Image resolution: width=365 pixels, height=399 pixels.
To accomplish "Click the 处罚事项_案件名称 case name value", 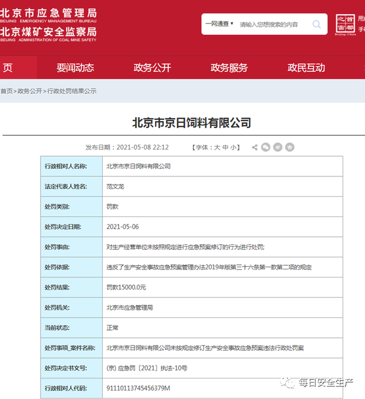I will click(x=205, y=348).
